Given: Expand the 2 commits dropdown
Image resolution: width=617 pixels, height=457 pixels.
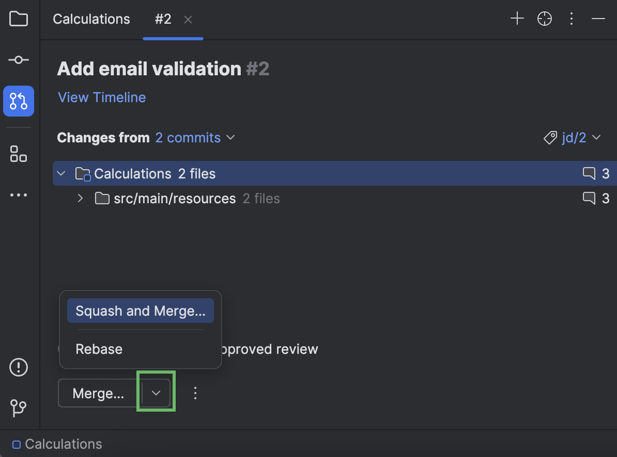Looking at the screenshot, I should click(195, 137).
